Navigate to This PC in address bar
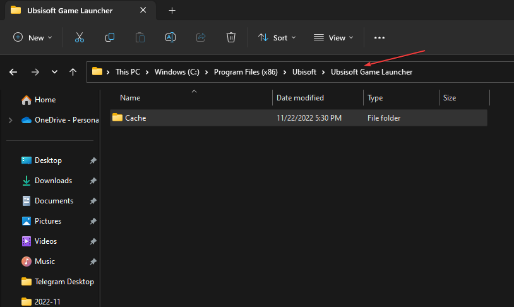Screen dimensions: 514x307 128,72
